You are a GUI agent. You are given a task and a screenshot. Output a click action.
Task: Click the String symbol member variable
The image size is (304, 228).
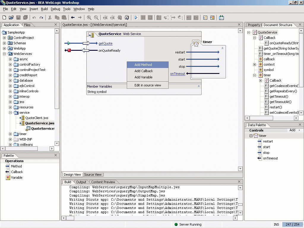click(97, 92)
